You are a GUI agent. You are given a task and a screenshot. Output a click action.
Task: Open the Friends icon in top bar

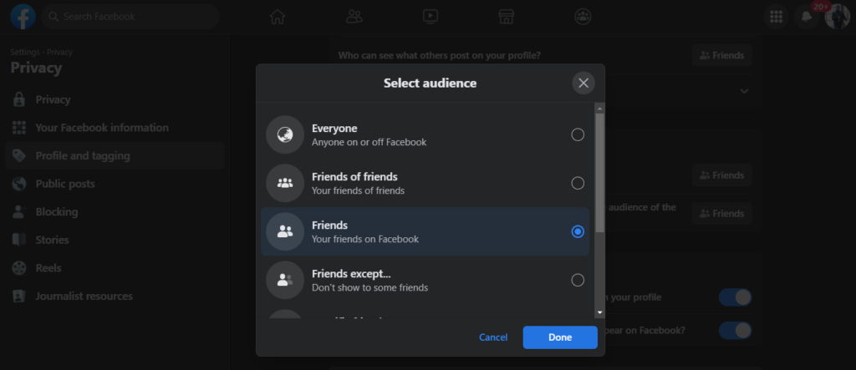click(354, 17)
